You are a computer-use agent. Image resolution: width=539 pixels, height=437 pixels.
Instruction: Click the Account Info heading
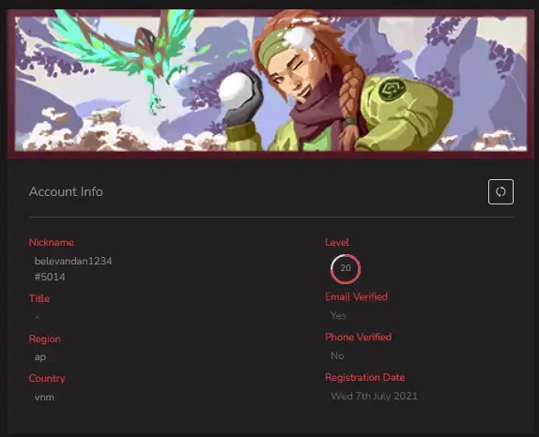point(66,191)
